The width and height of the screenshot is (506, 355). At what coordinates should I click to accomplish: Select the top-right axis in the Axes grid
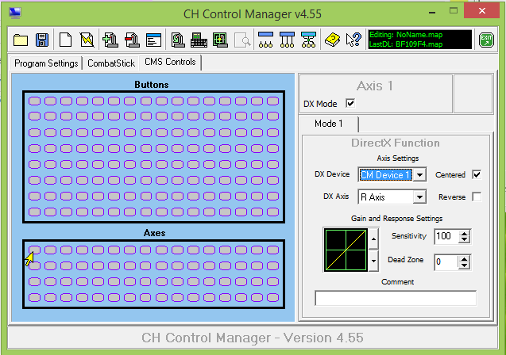coord(273,250)
